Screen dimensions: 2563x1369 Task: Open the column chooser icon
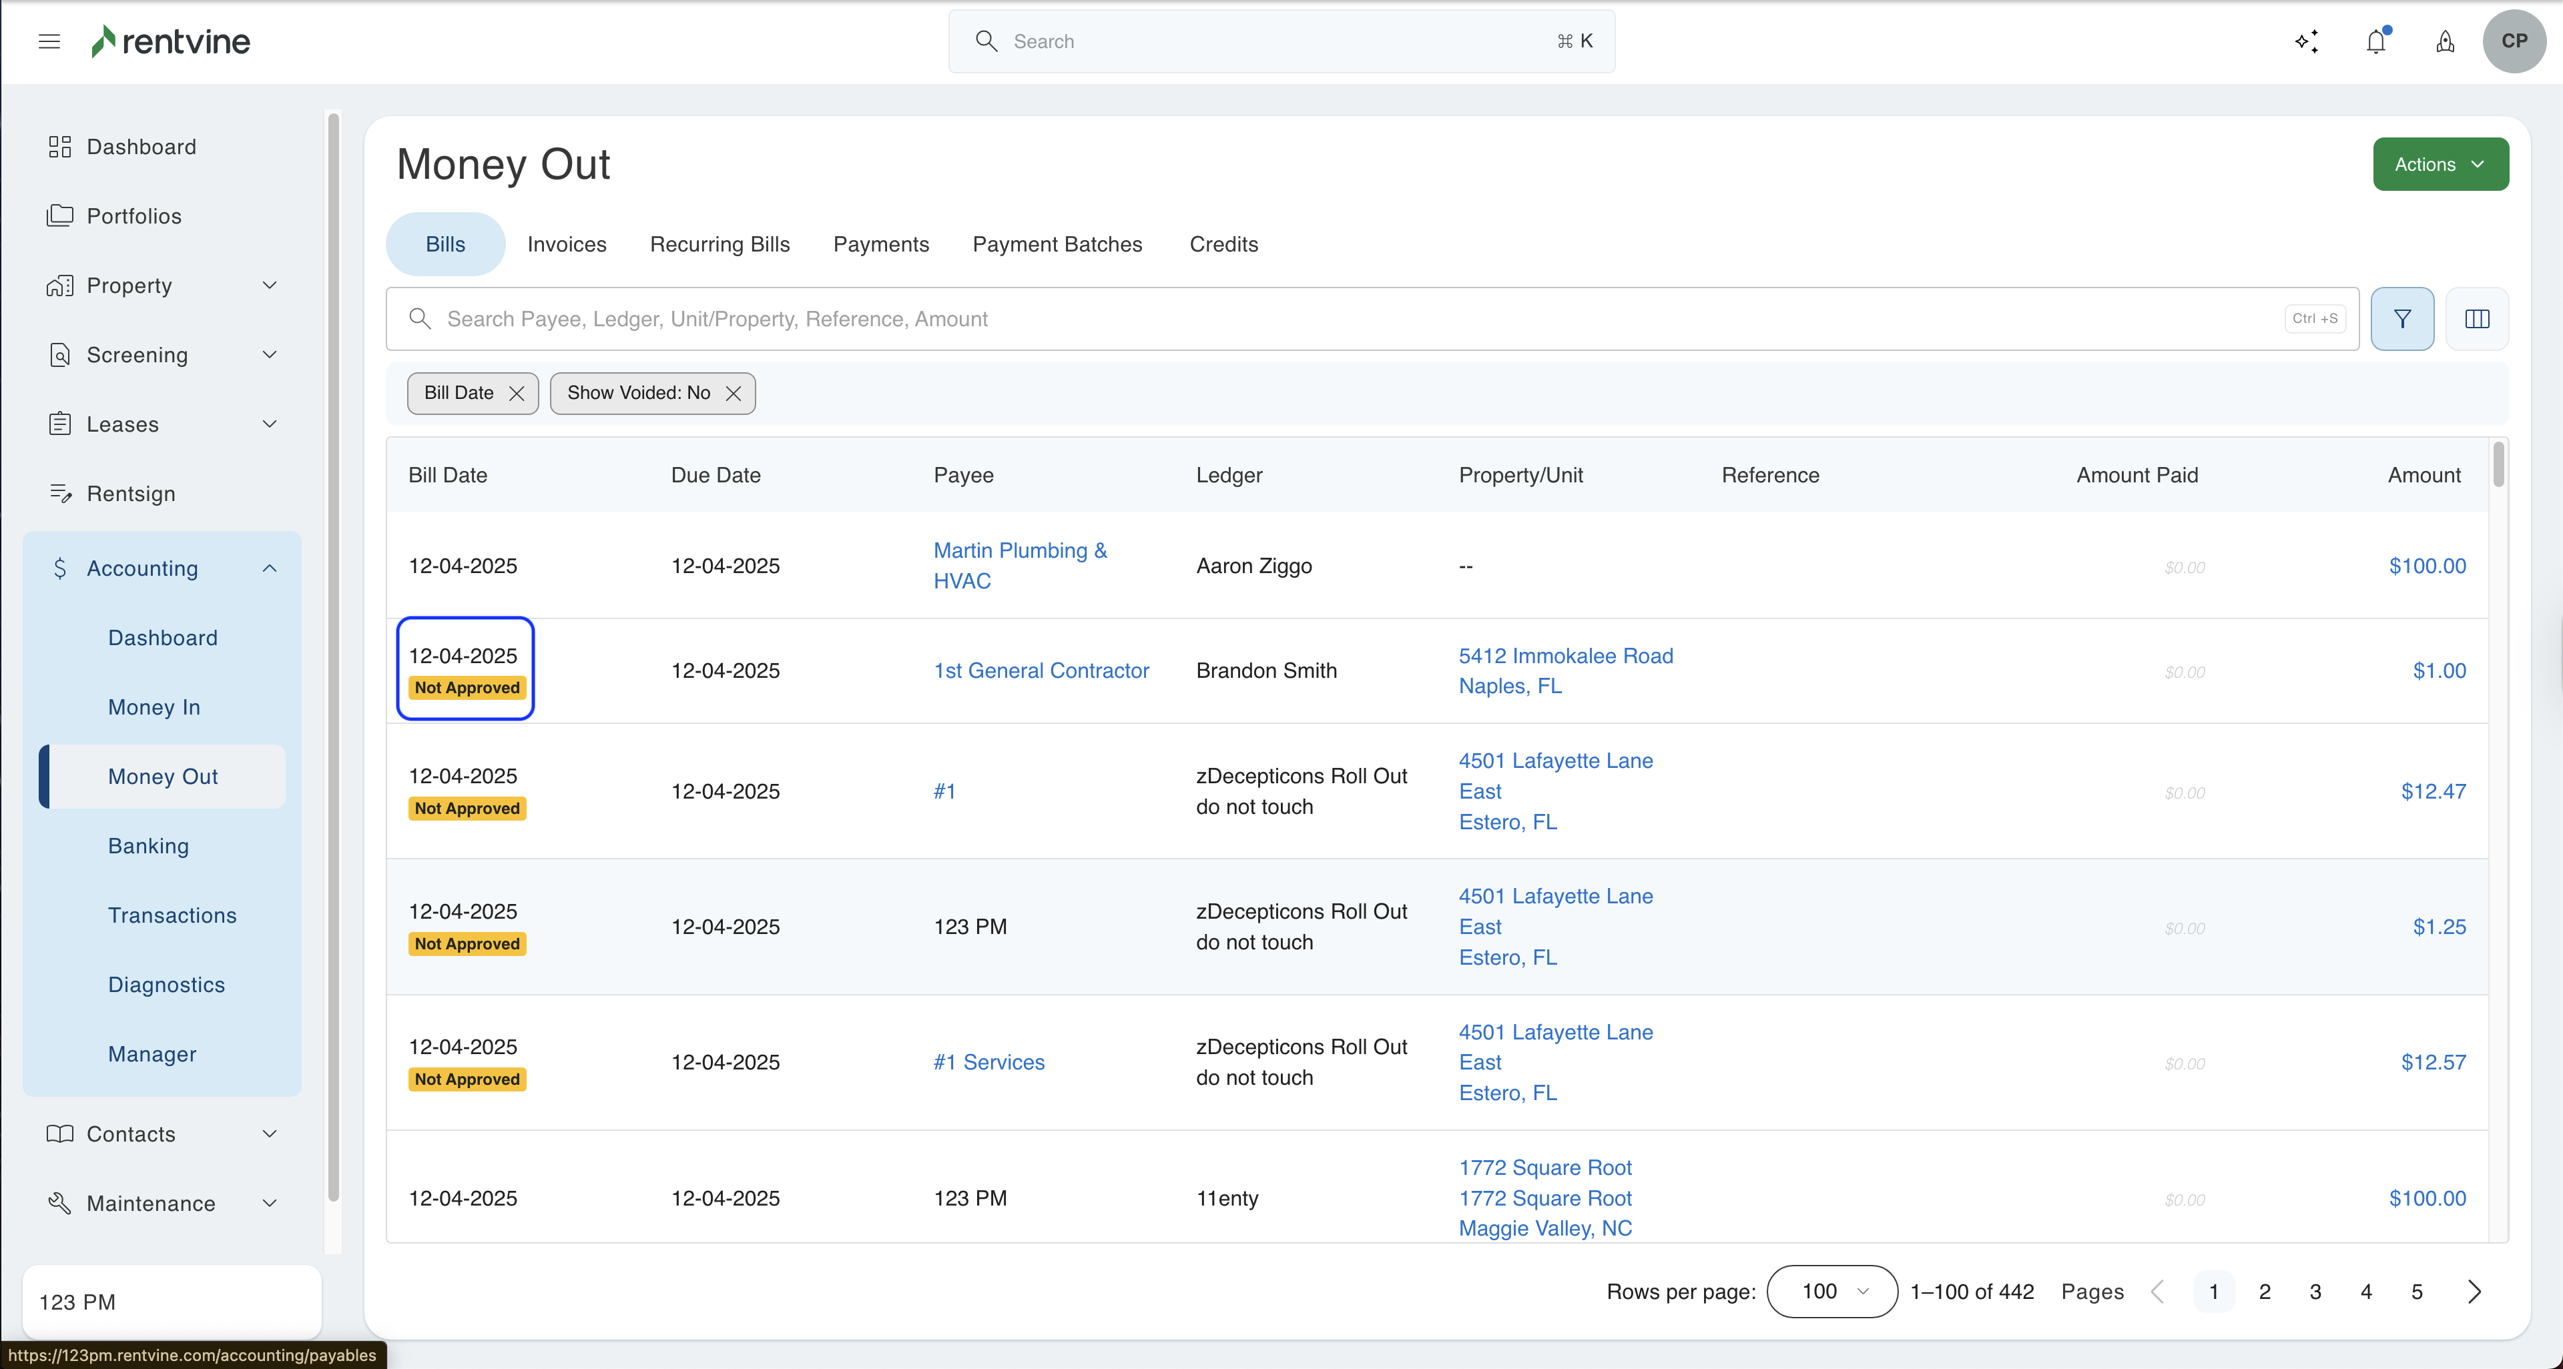point(2476,319)
